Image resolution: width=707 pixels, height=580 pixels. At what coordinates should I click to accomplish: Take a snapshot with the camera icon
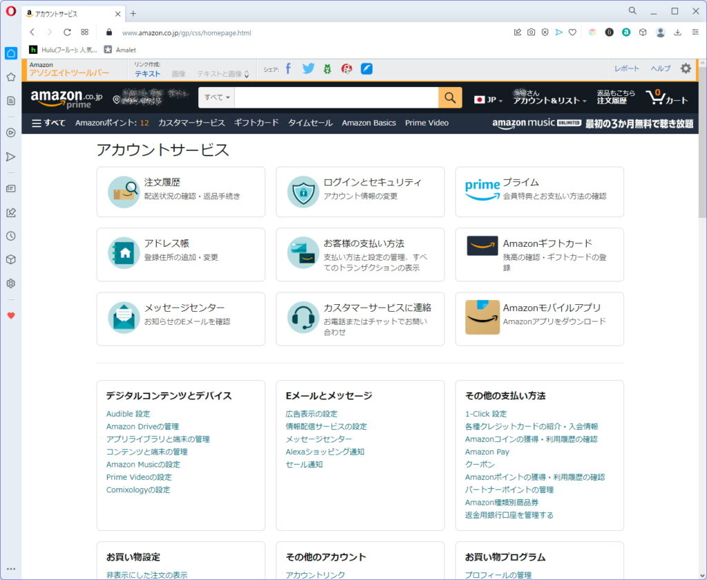click(531, 32)
